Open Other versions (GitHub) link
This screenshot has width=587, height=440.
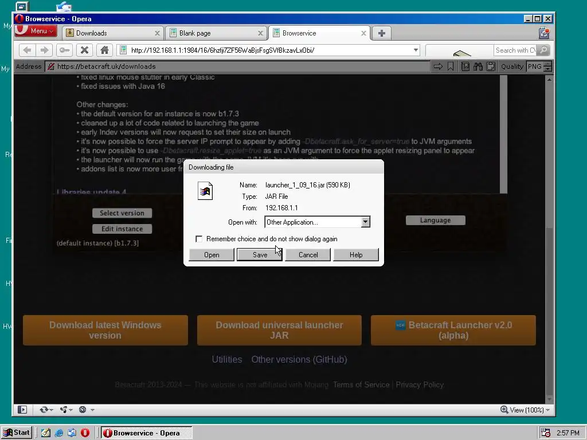point(299,360)
